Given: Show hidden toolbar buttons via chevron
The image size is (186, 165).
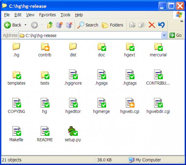Looking at the screenshot, I should coord(182,21).
